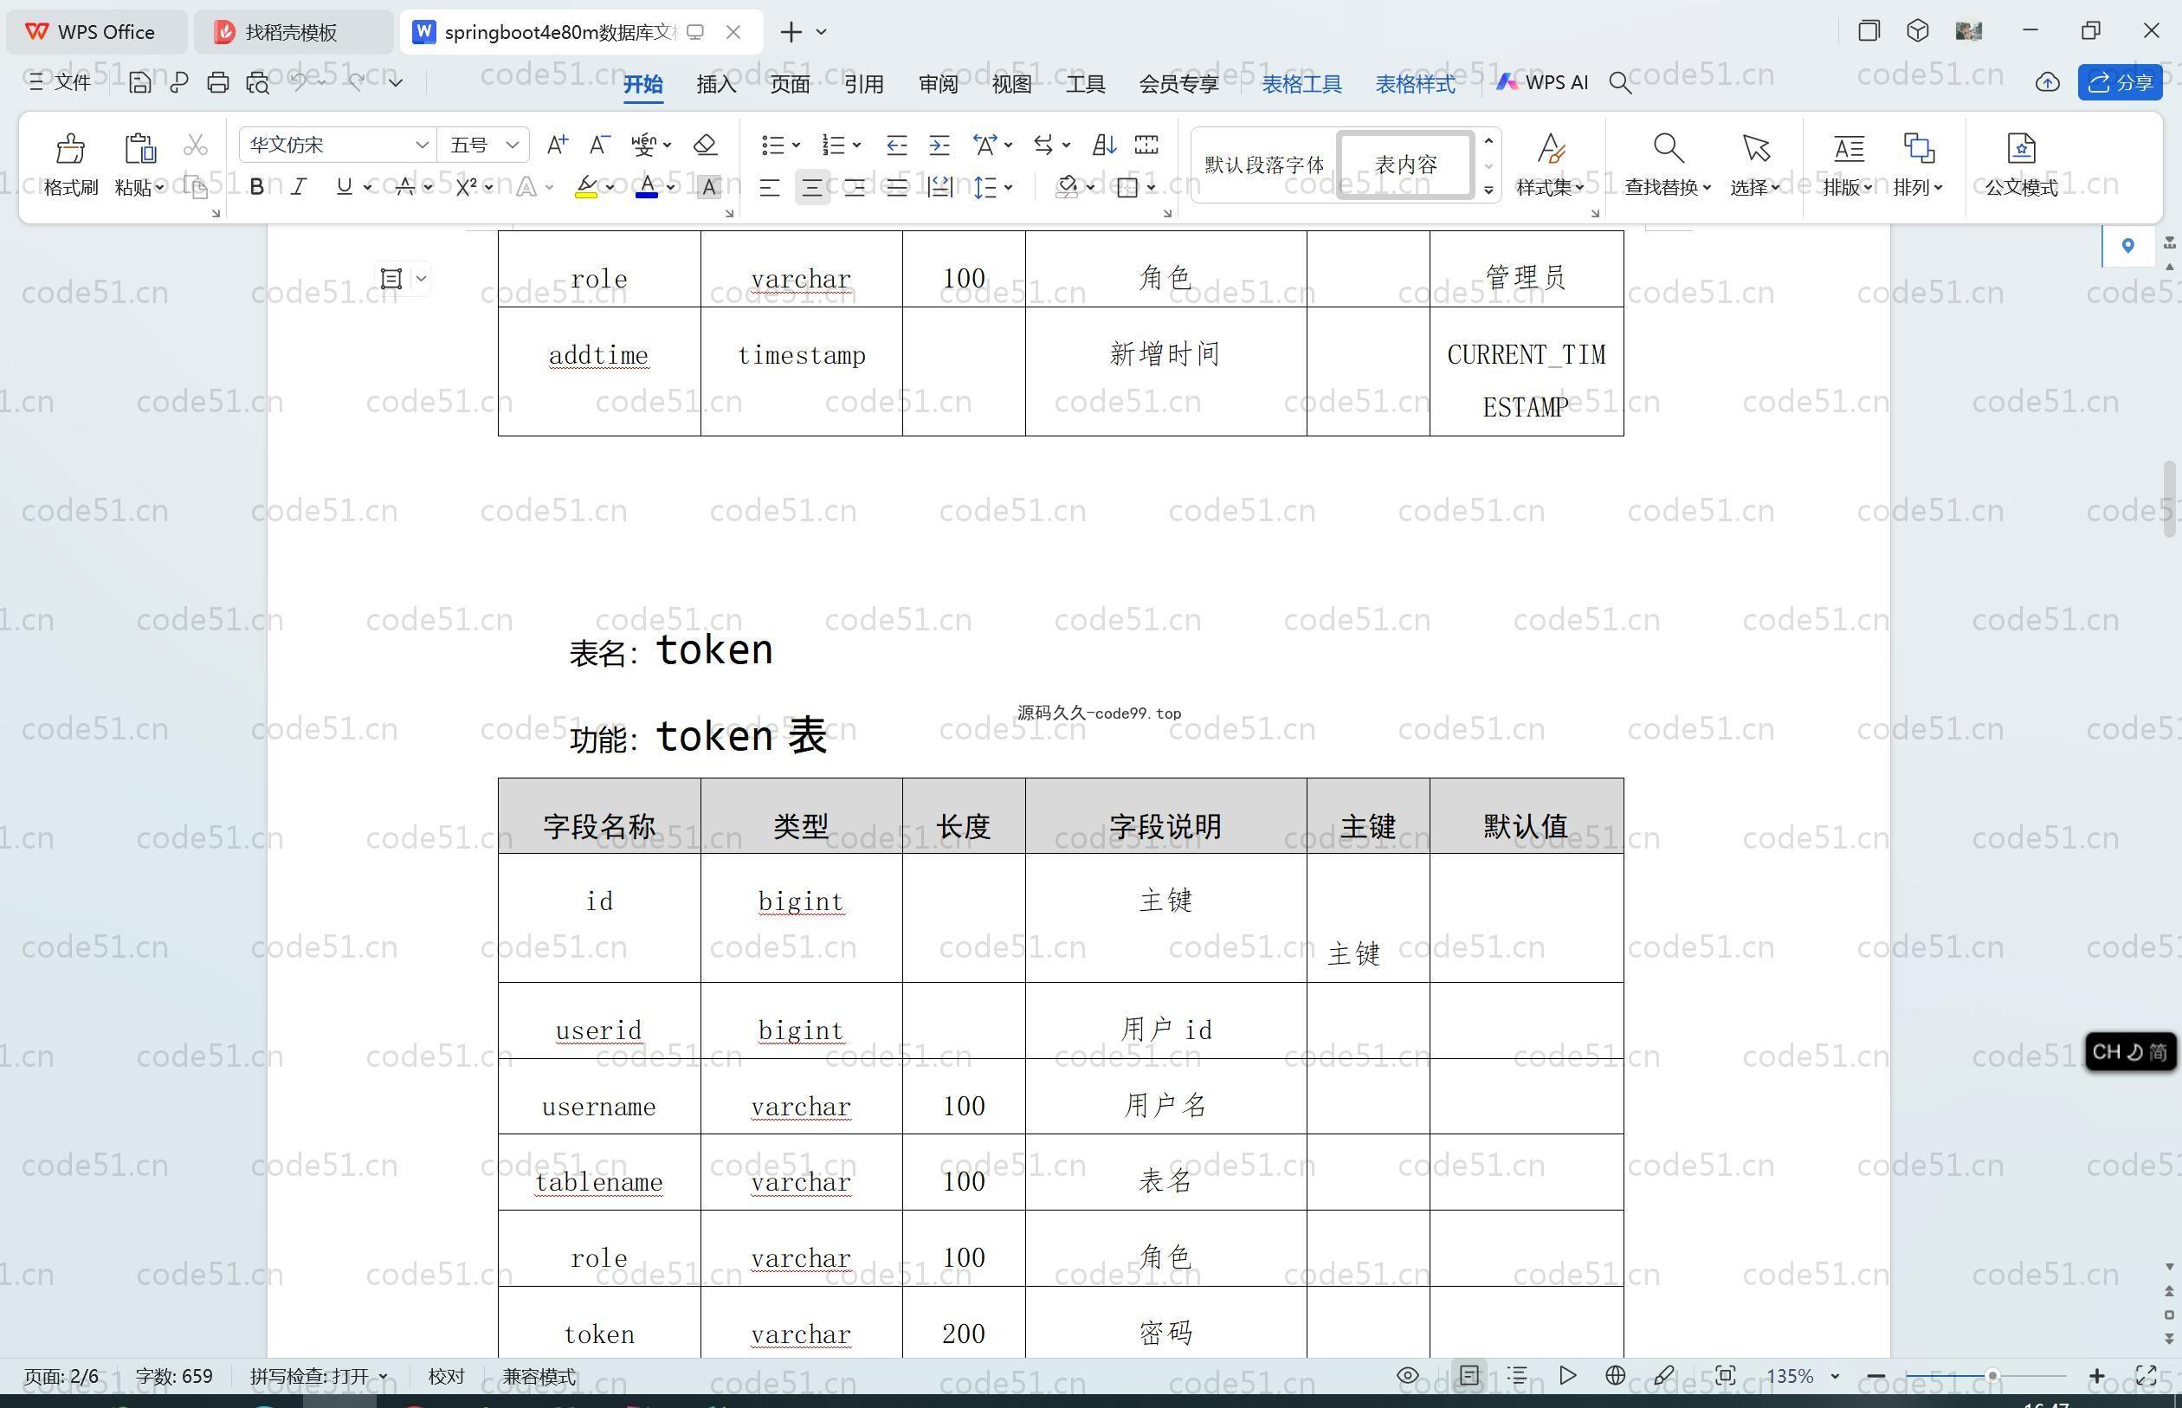The image size is (2182, 1408).
Task: Click 校对 (Proofread) in status bar
Action: pyautogui.click(x=446, y=1376)
